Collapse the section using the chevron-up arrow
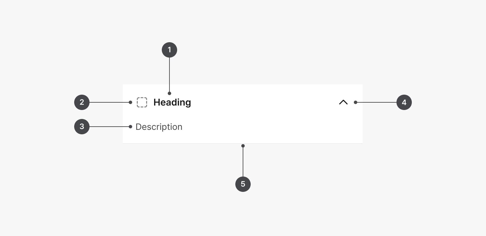 (x=343, y=102)
